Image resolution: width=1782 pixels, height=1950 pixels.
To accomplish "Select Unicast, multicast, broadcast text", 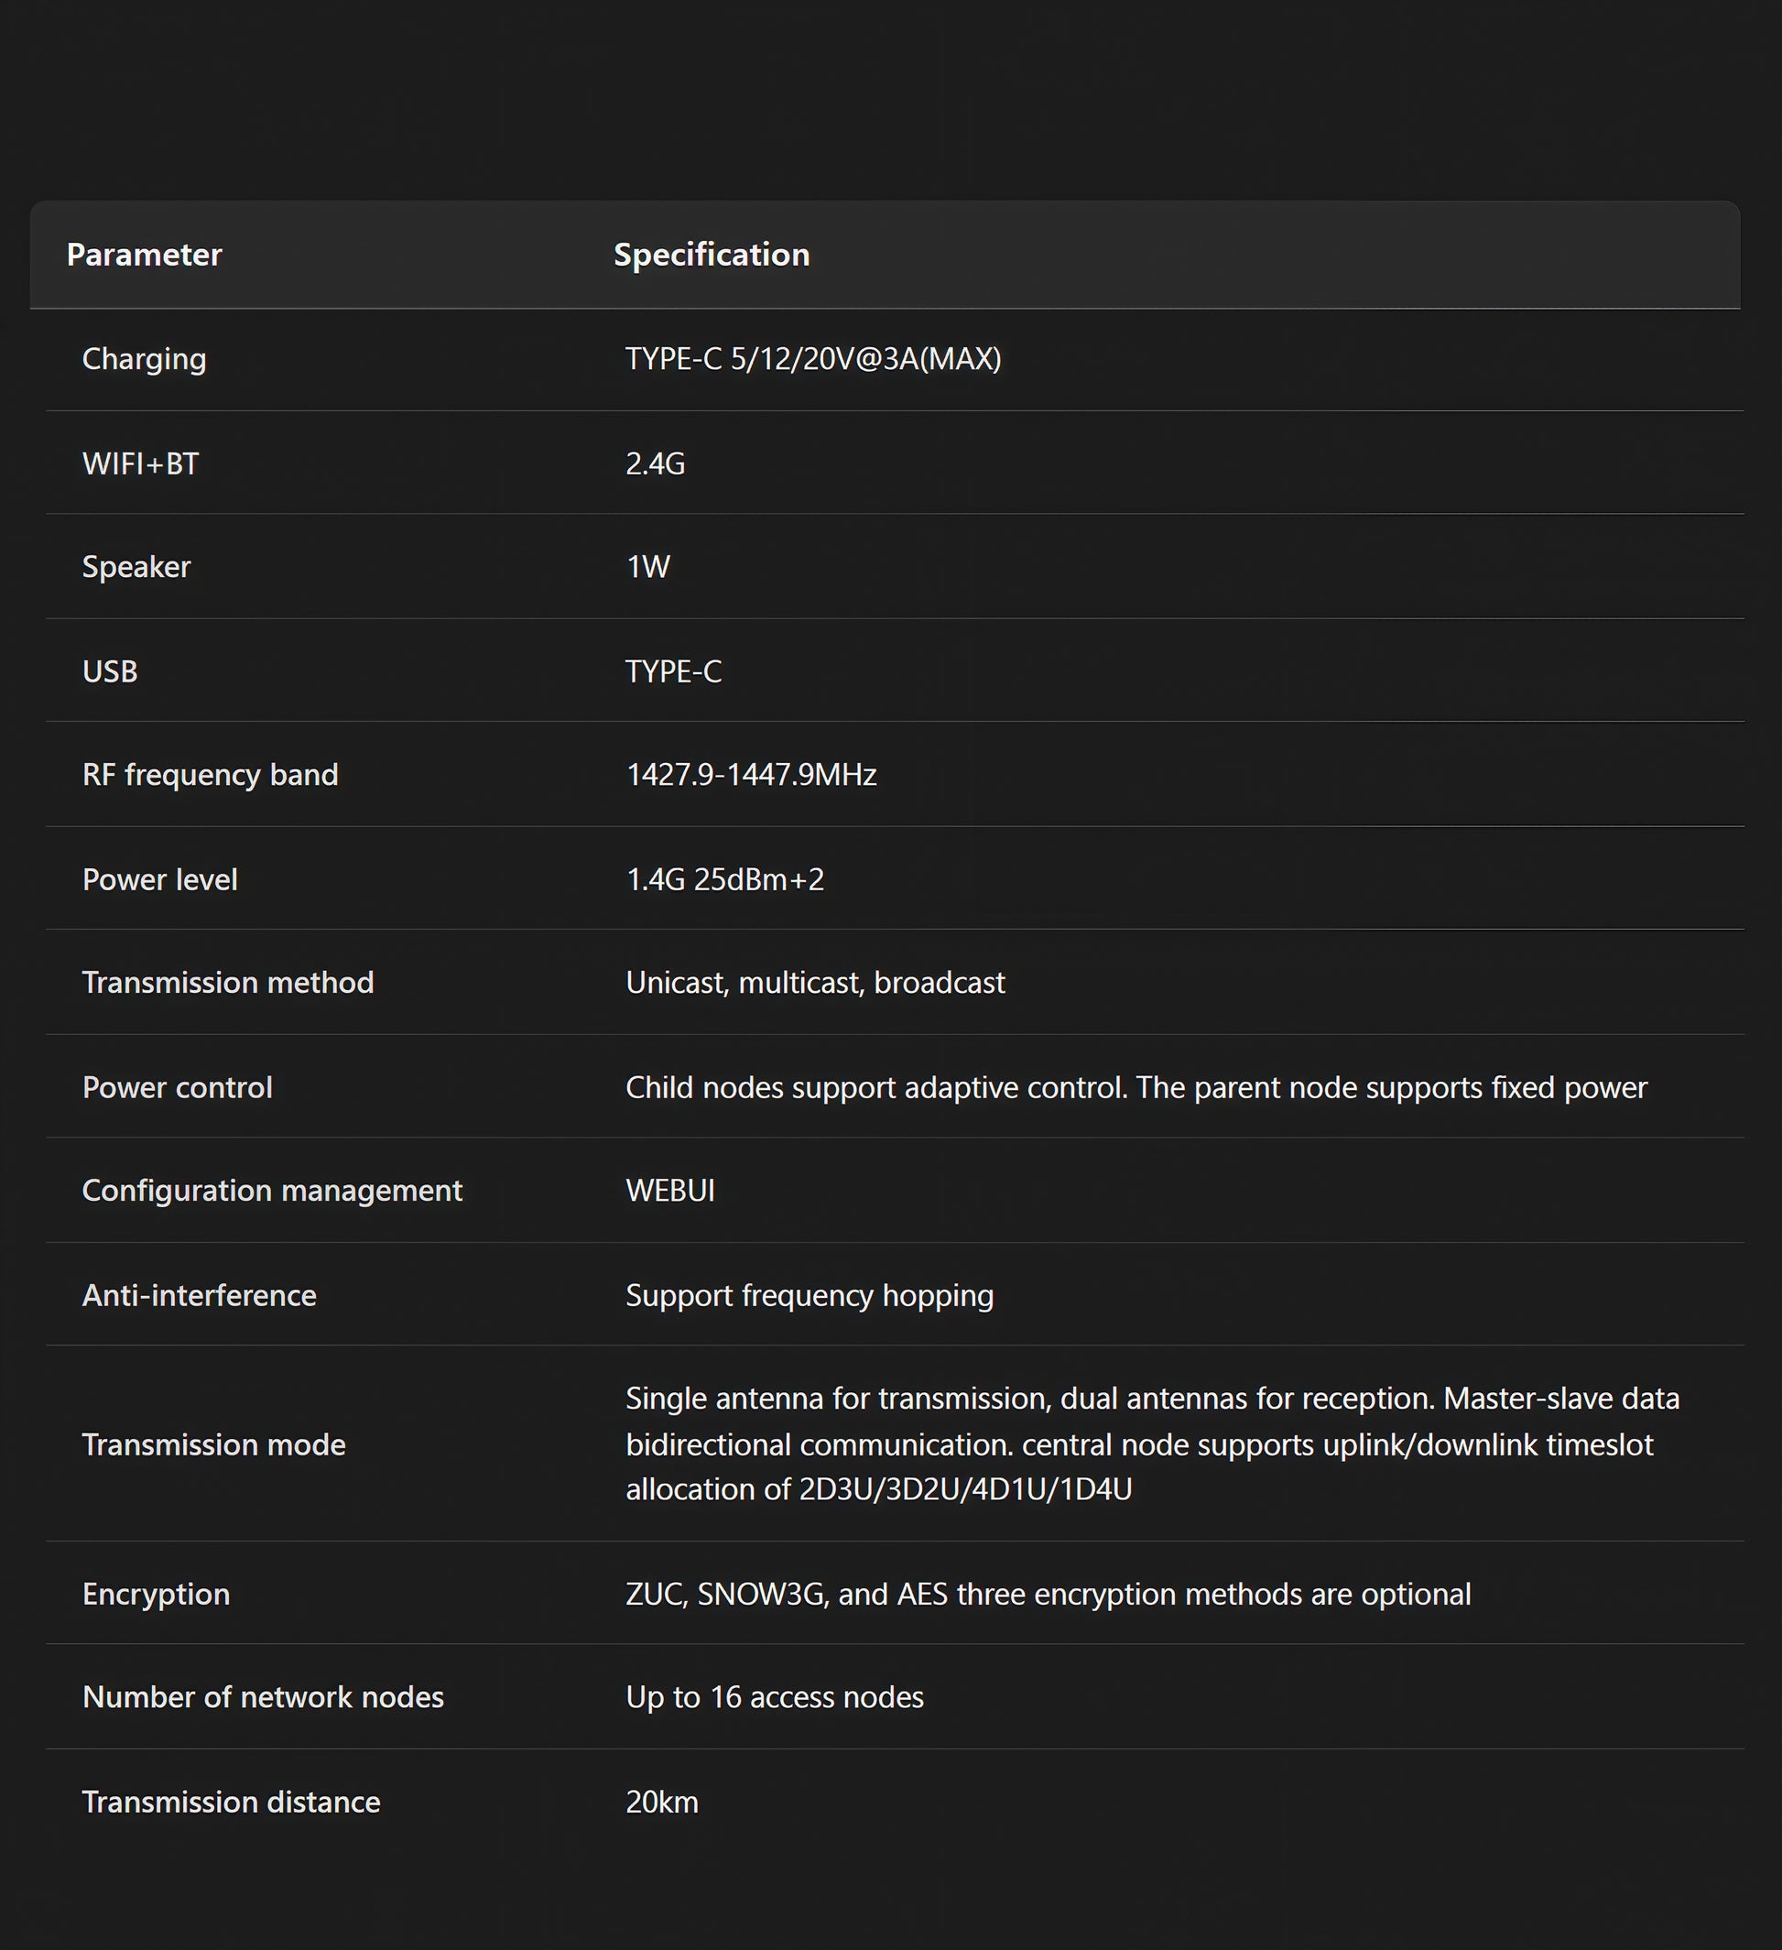I will coord(815,983).
